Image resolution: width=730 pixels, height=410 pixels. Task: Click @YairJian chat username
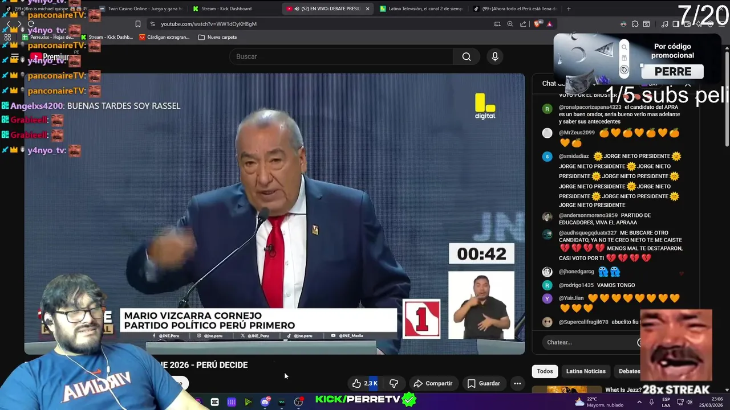571,298
